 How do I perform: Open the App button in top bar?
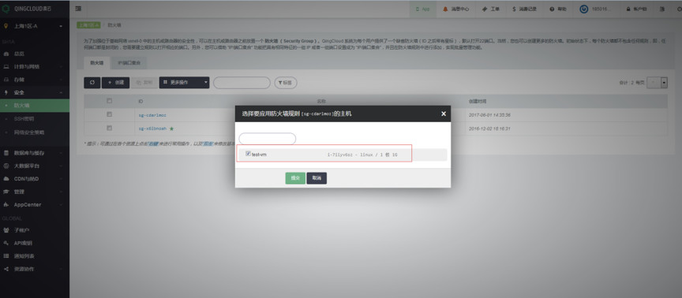point(423,9)
